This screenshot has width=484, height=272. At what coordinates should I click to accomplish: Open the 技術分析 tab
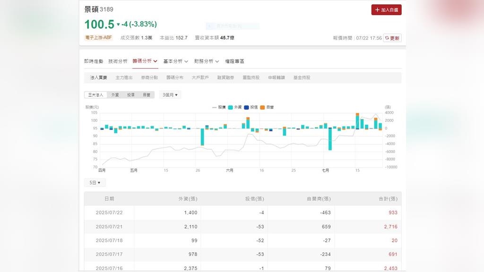tap(118, 61)
